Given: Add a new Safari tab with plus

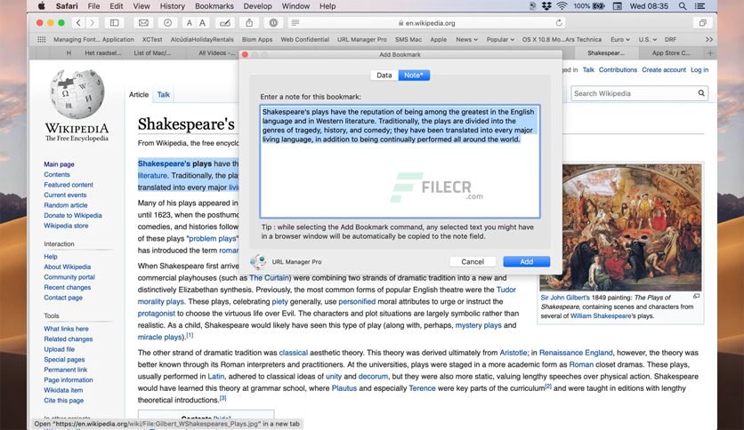Looking at the screenshot, I should pyautogui.click(x=710, y=53).
